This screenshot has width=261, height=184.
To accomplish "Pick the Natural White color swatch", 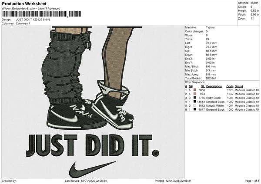I will [195, 105].
